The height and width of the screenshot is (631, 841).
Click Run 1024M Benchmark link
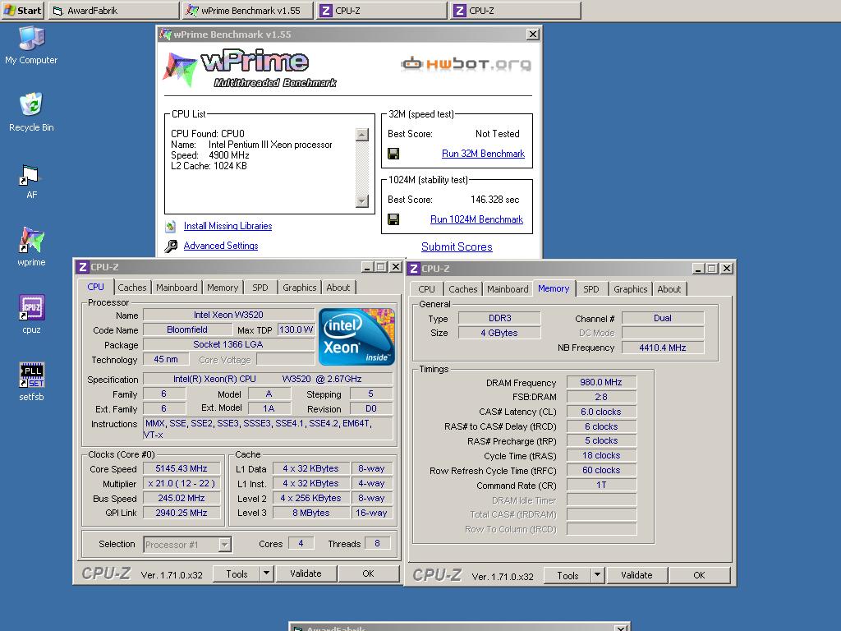[x=476, y=219]
